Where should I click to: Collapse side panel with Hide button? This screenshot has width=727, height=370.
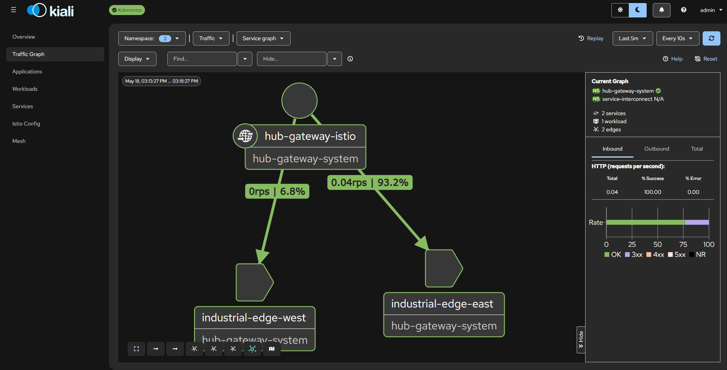[581, 339]
